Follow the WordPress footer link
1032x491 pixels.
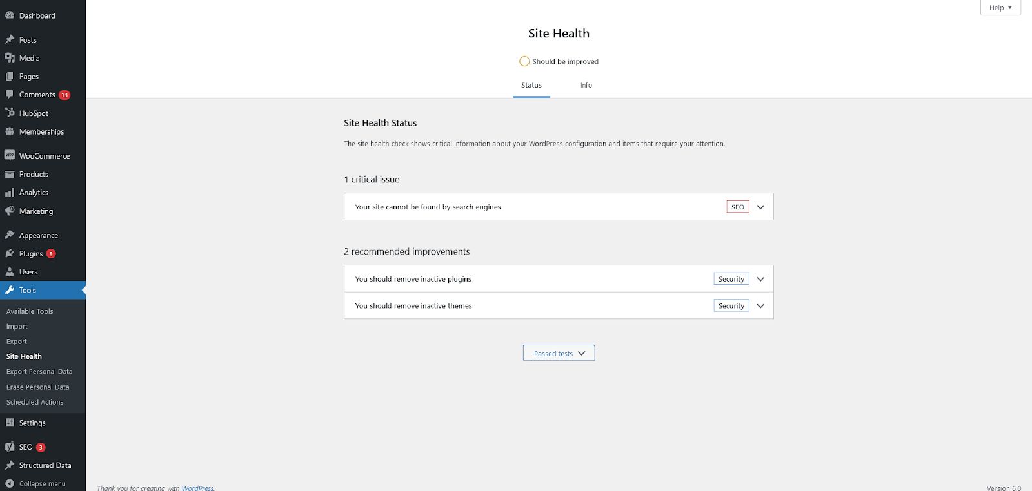pos(197,488)
